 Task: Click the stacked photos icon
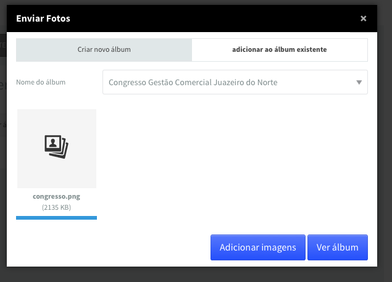57,146
